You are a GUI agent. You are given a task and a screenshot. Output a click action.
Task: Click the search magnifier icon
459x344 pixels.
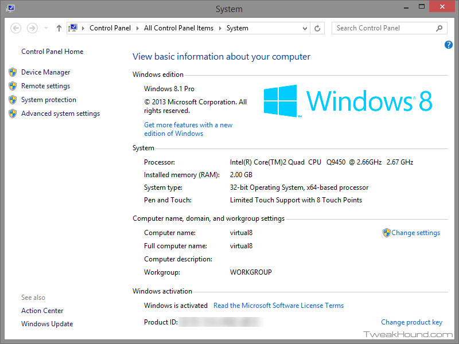click(439, 28)
